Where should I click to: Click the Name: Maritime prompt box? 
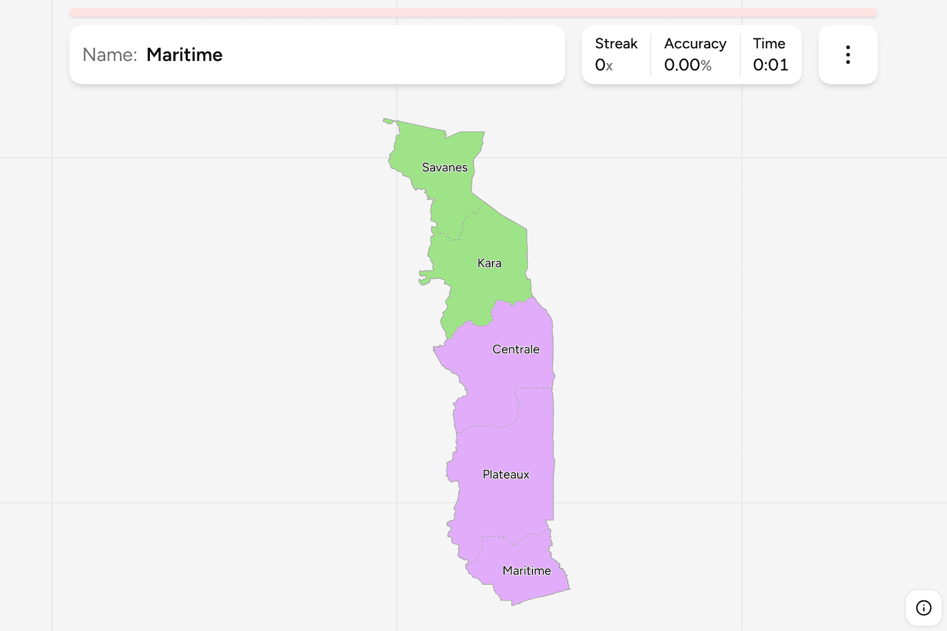pos(317,55)
